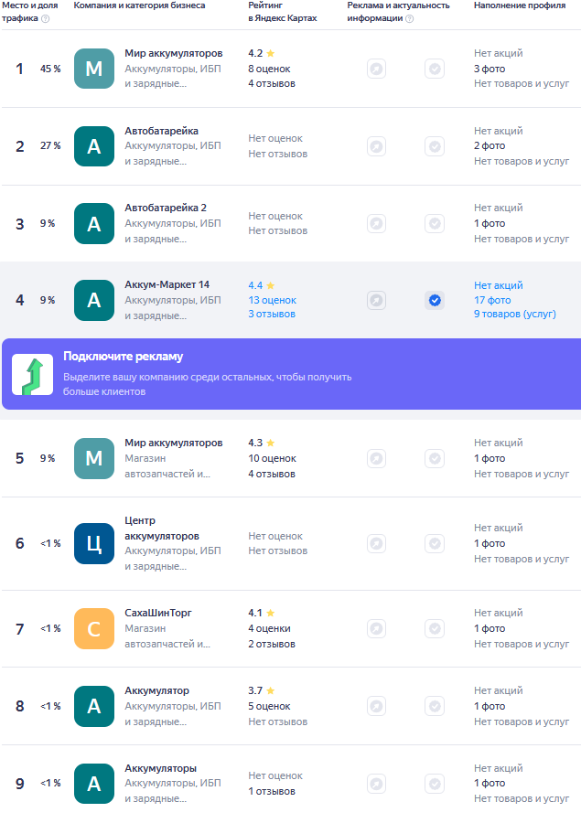Click the advertising icon in Аккум-Маркет 14 row

tap(376, 300)
